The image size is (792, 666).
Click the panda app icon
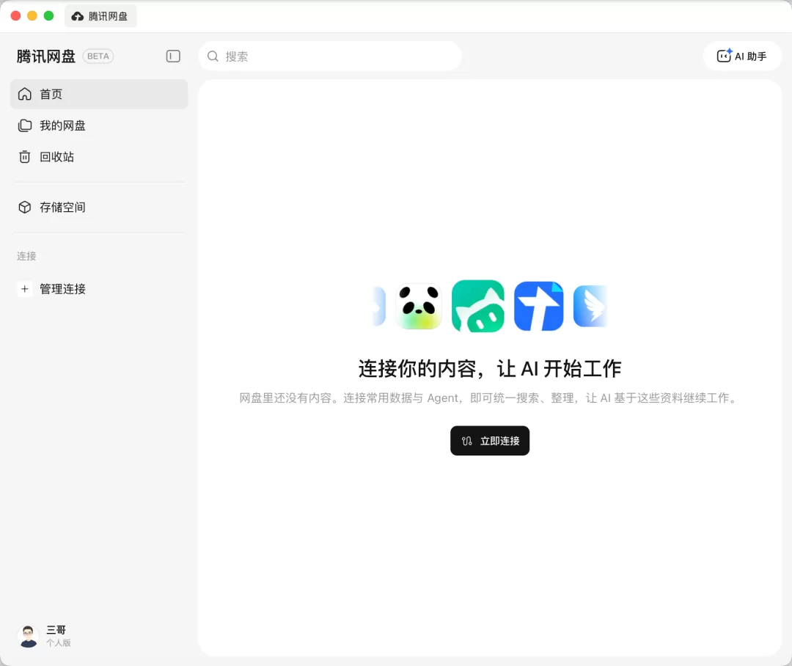click(x=419, y=306)
